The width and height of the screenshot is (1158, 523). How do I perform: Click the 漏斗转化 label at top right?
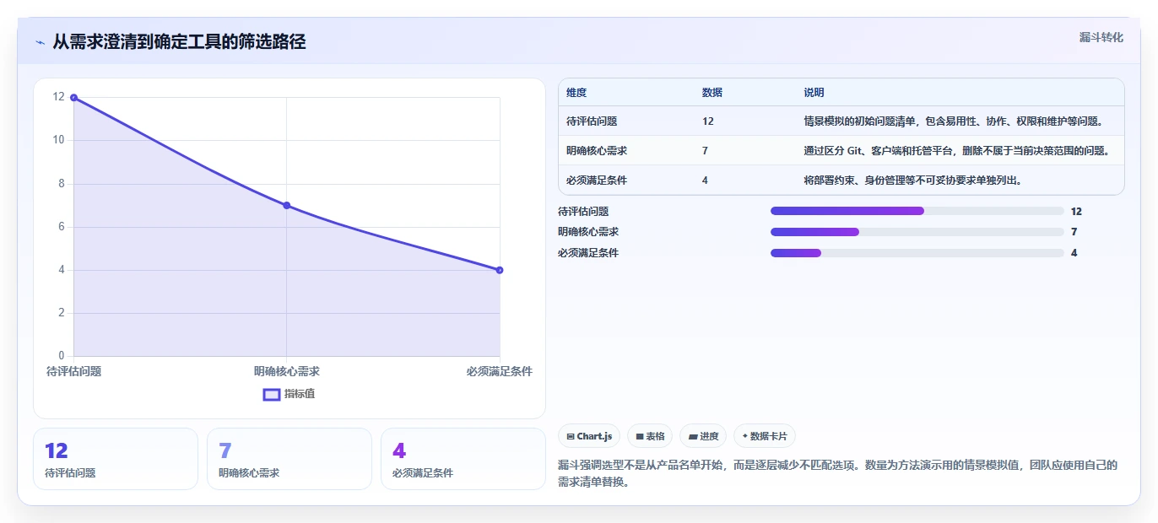tap(1101, 37)
